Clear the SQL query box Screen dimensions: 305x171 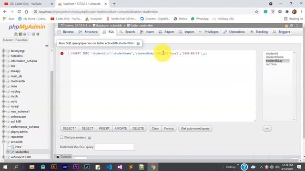(155, 129)
